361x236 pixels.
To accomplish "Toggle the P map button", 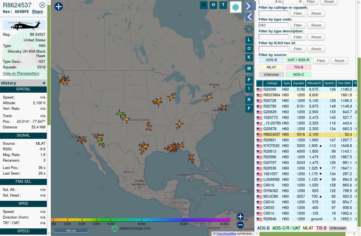I will click(x=249, y=80).
